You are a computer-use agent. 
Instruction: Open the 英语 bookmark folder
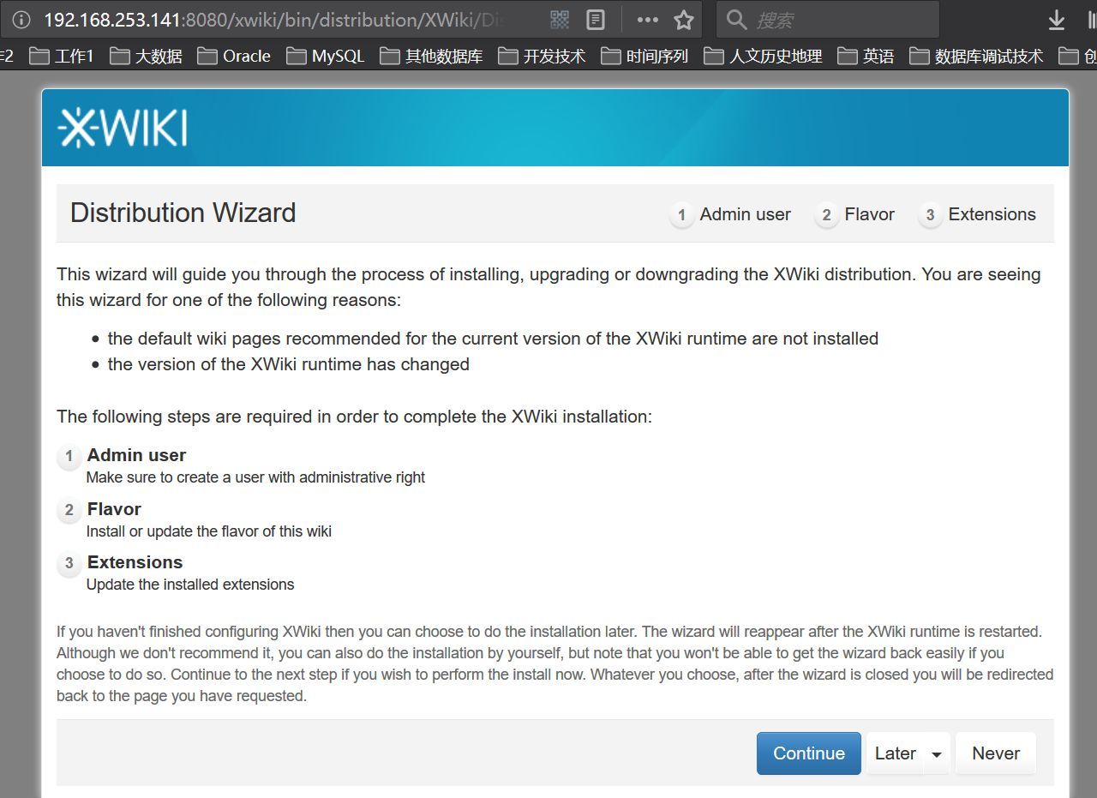[x=866, y=56]
